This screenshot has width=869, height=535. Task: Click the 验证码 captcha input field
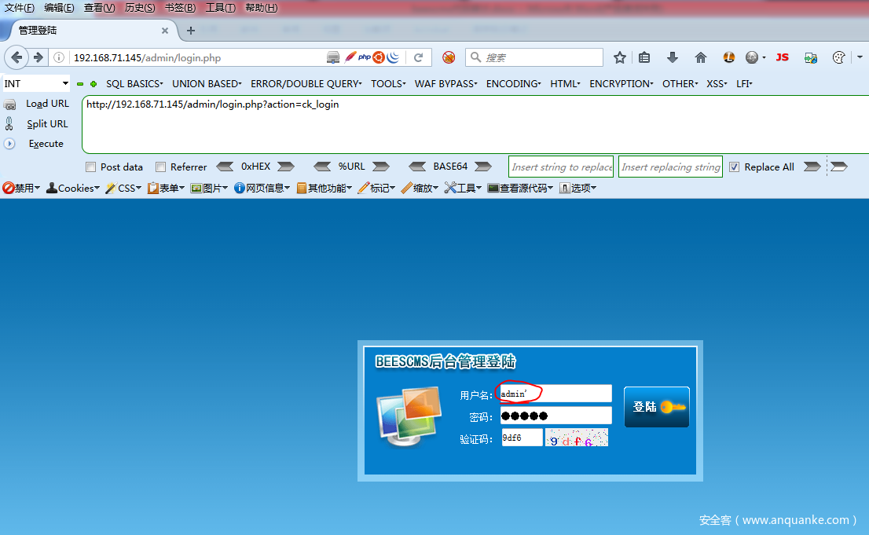tap(522, 438)
